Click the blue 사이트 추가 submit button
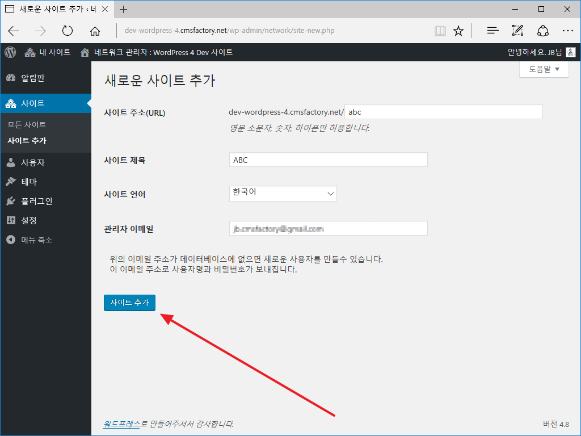581x436 pixels. click(129, 303)
